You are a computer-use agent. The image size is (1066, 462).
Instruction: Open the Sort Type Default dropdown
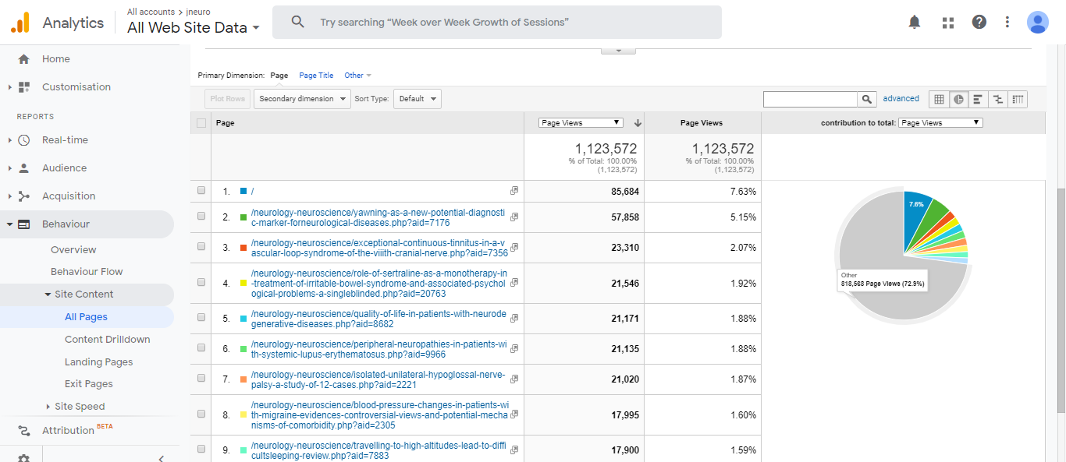418,99
